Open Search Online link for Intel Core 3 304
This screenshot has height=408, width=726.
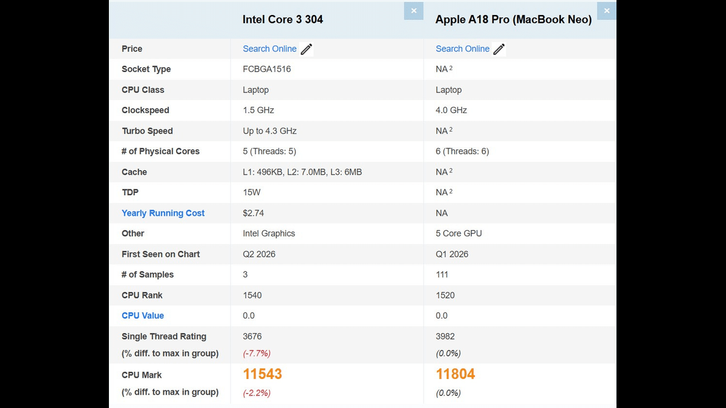click(270, 49)
